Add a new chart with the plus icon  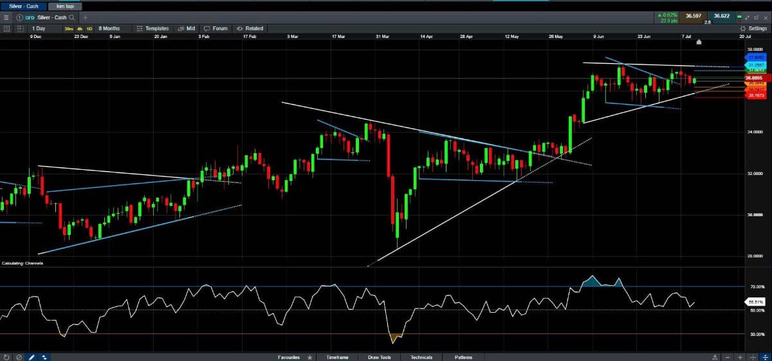(86, 17)
